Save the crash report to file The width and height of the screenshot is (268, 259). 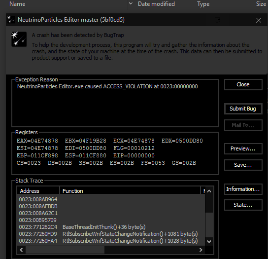point(243,165)
